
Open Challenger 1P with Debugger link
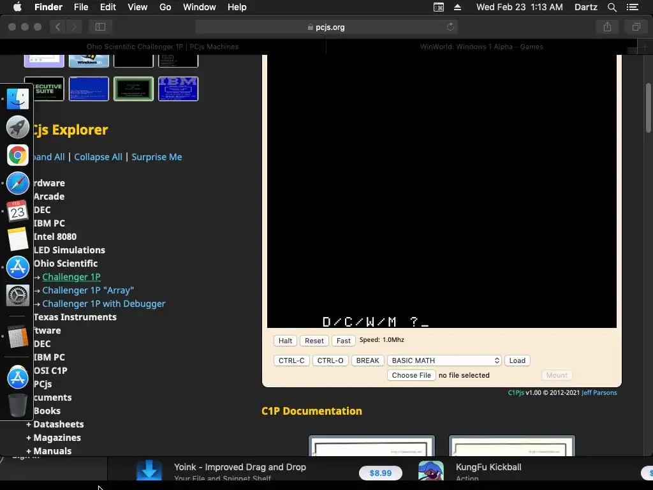pyautogui.click(x=104, y=304)
